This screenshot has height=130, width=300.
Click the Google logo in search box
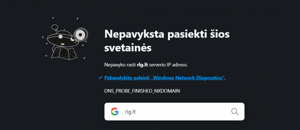114,112
